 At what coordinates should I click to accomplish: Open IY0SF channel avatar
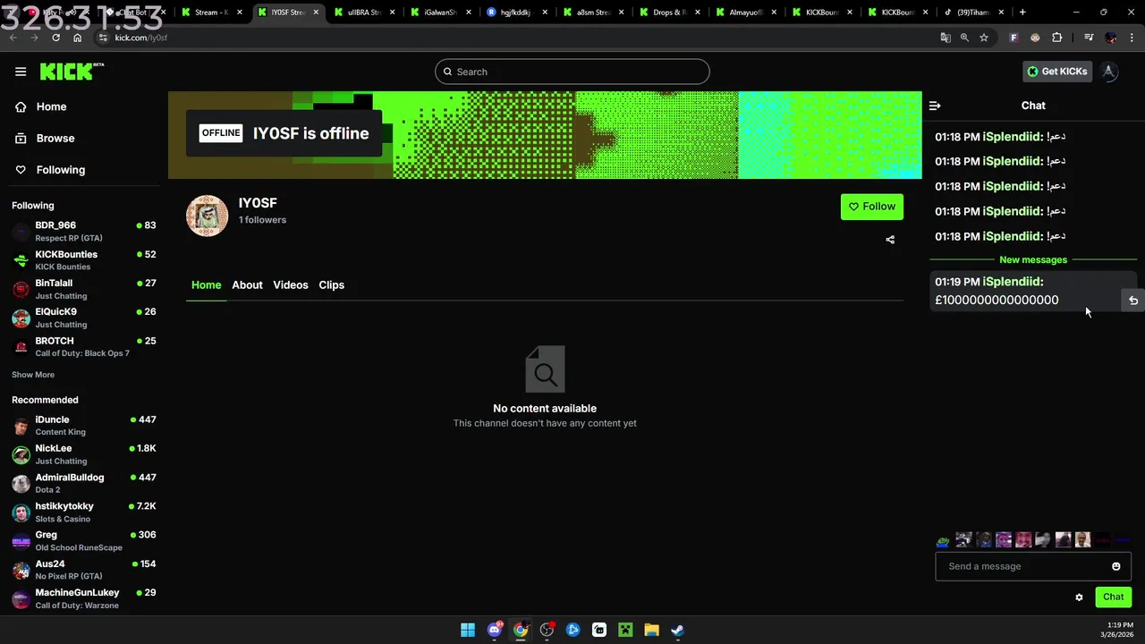207,216
